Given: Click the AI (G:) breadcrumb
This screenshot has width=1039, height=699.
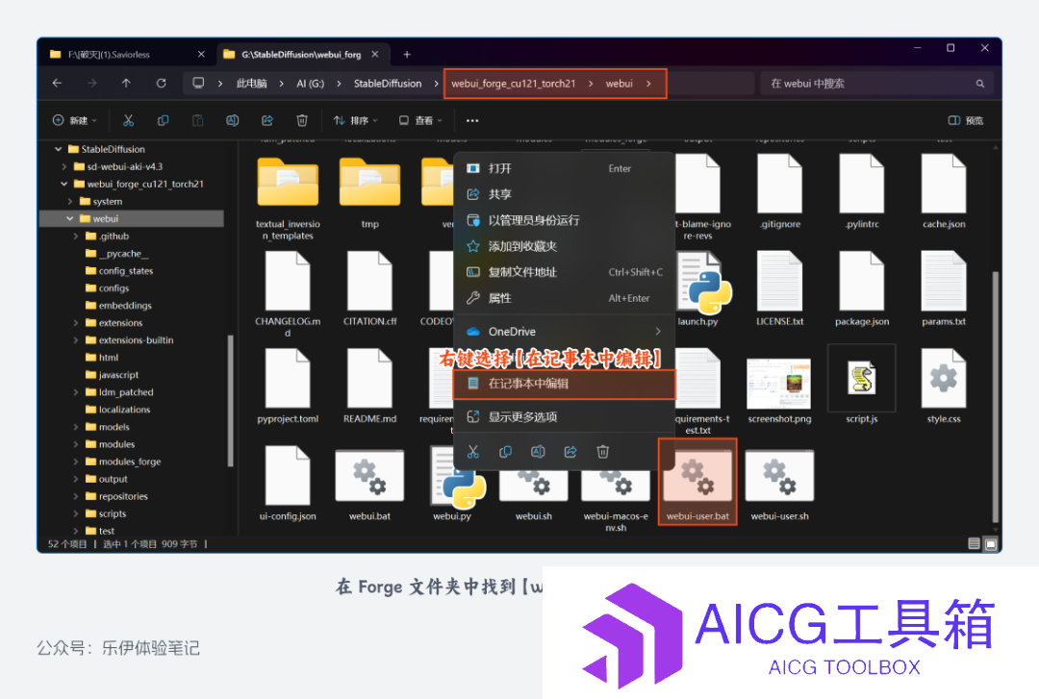Looking at the screenshot, I should click(x=310, y=84).
